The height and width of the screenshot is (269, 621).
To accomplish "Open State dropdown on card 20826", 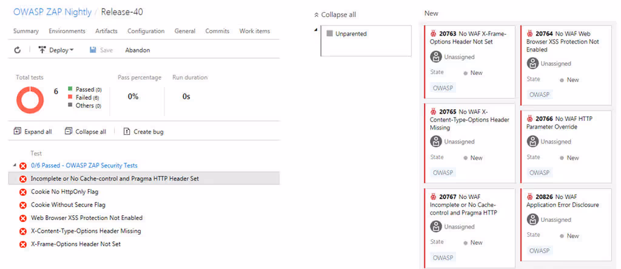I will [569, 236].
